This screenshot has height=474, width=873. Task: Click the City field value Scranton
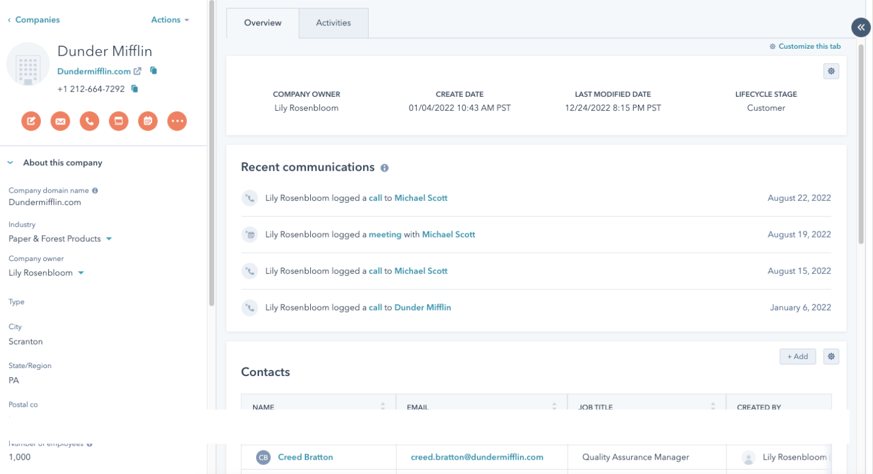[x=25, y=342]
